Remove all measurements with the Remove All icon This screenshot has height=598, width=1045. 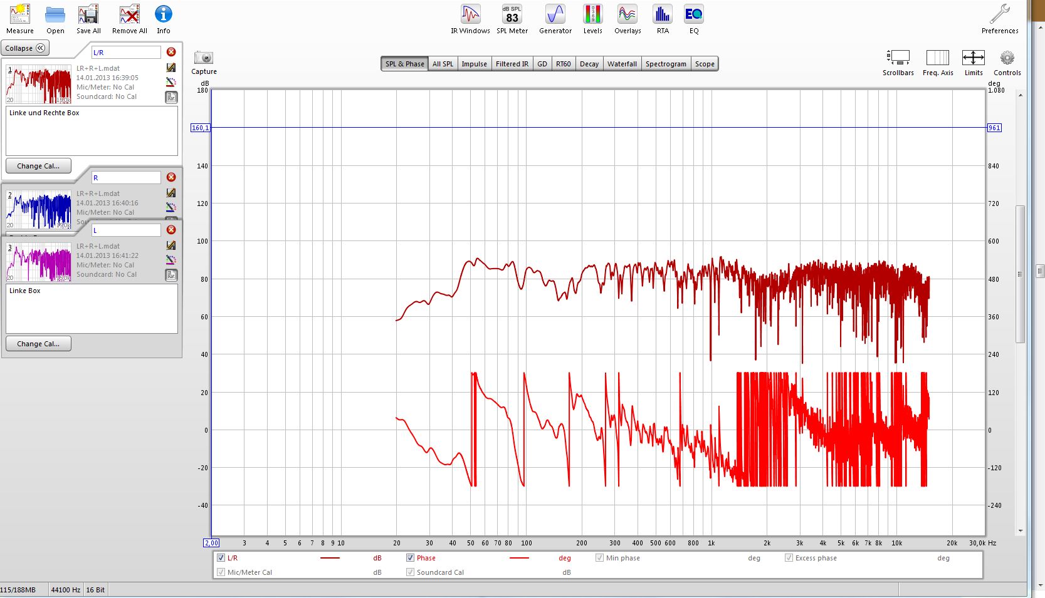coord(130,19)
